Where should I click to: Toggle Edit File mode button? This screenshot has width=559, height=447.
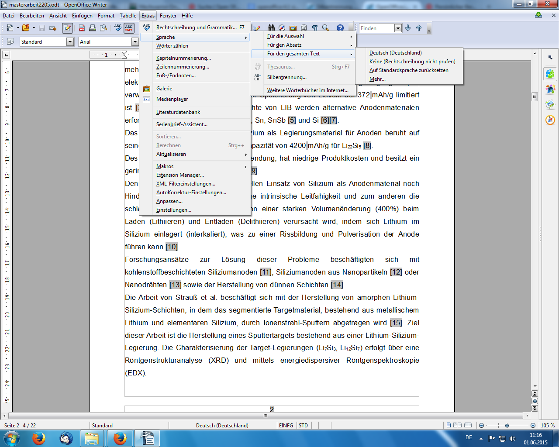pyautogui.click(x=67, y=28)
